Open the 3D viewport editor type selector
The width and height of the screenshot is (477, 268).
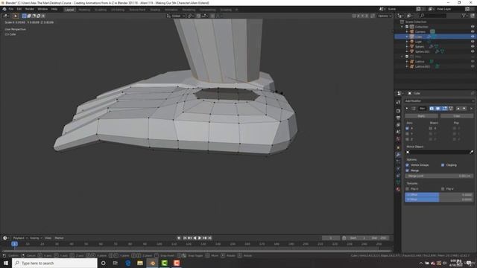[x=6, y=16]
